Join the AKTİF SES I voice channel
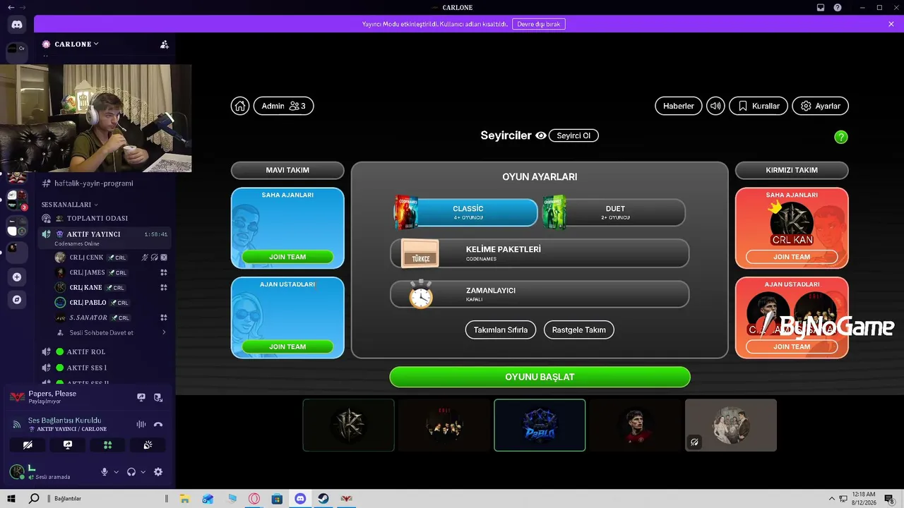This screenshot has height=508, width=904. coord(104,368)
